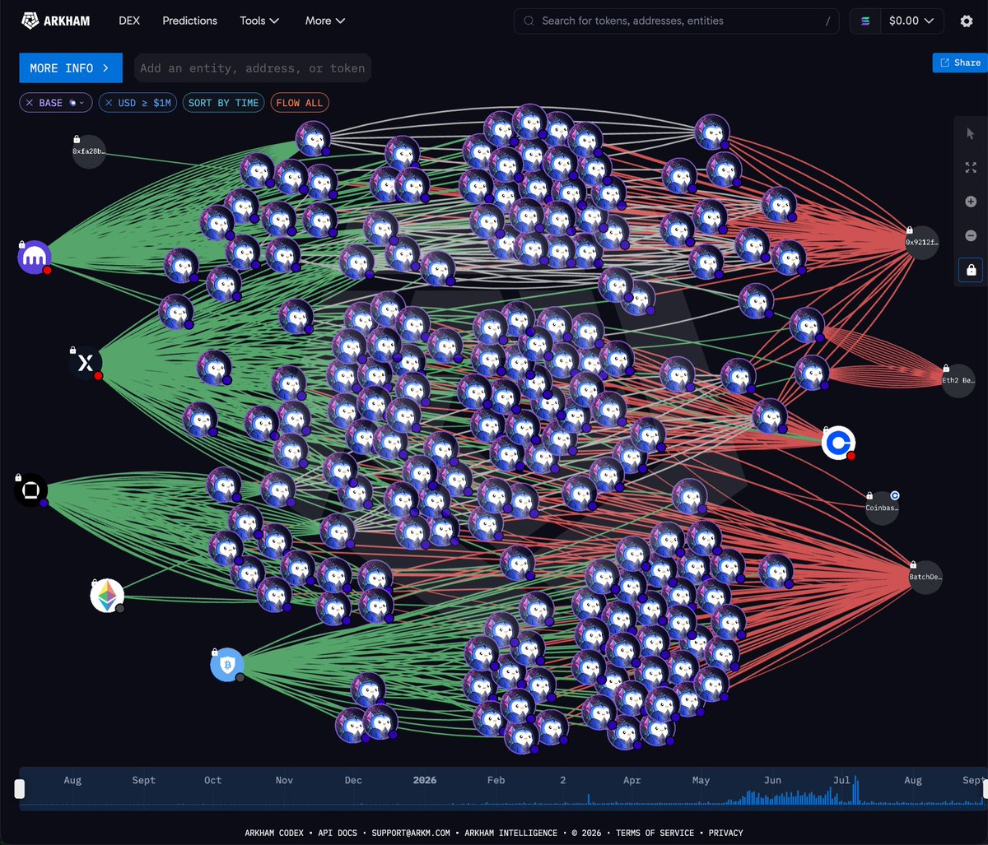Click the search magnifier icon
Viewport: 988px width, 845px height.
pyautogui.click(x=529, y=21)
